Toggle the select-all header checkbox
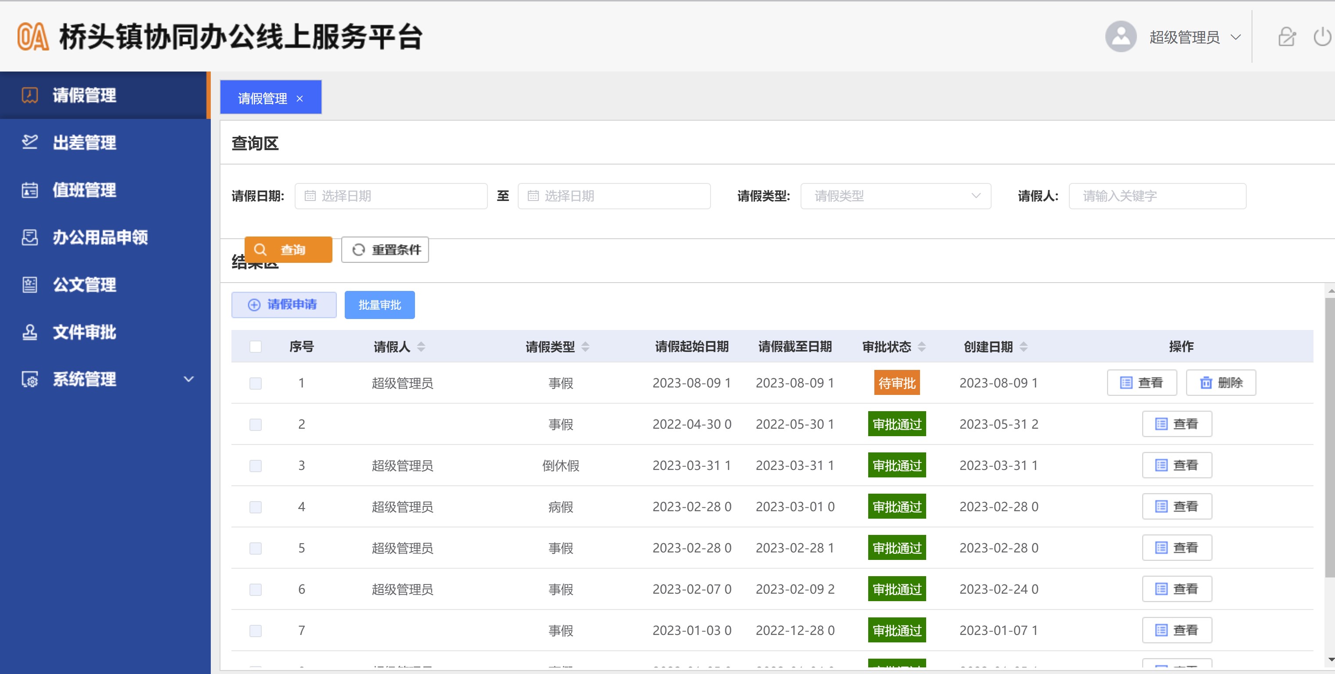Screen dimensions: 1335x674 (x=256, y=346)
